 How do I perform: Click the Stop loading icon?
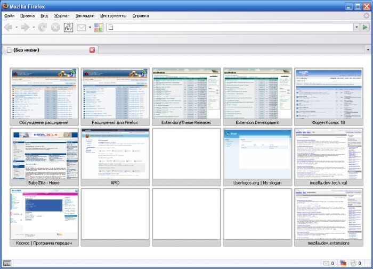click(55, 27)
